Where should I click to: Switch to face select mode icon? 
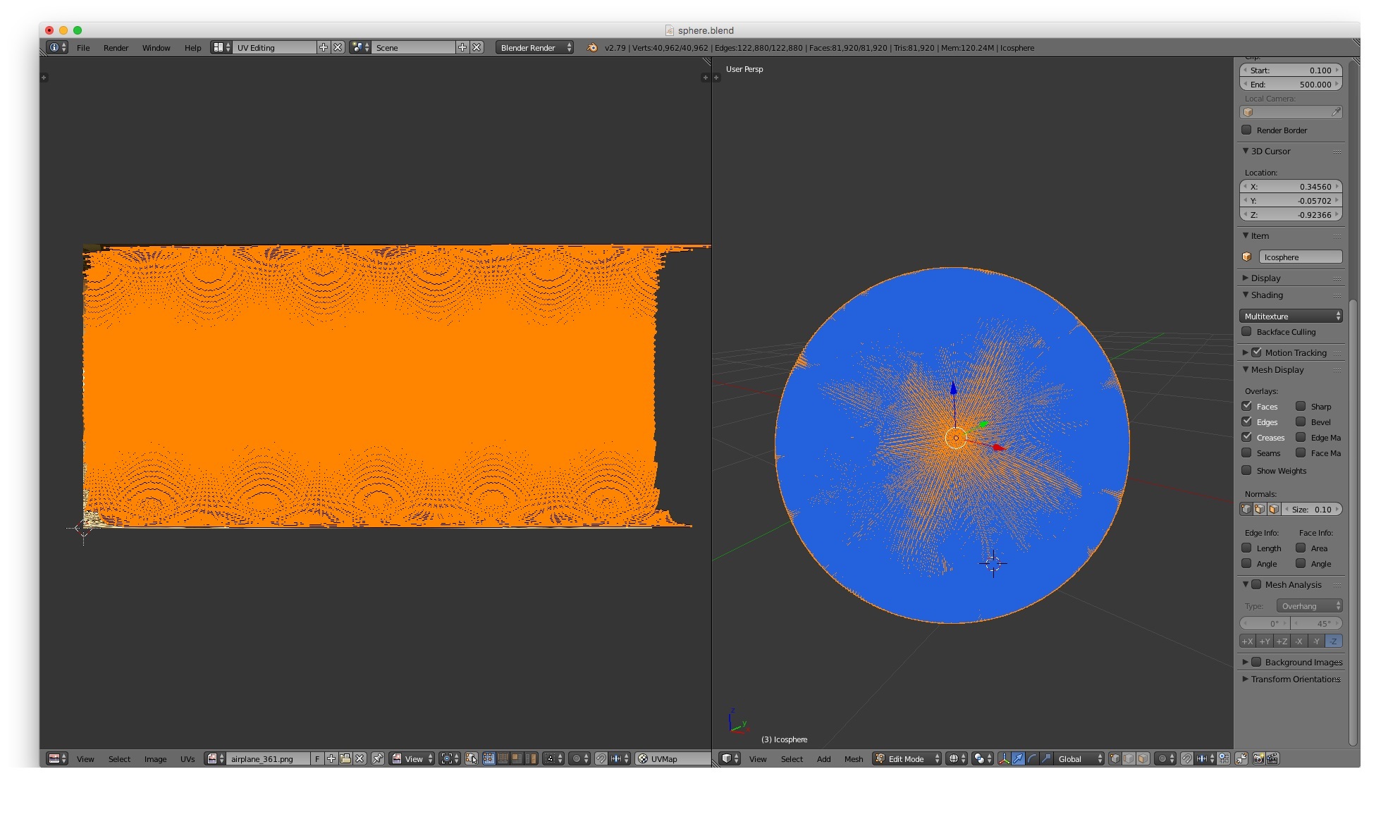(1143, 758)
